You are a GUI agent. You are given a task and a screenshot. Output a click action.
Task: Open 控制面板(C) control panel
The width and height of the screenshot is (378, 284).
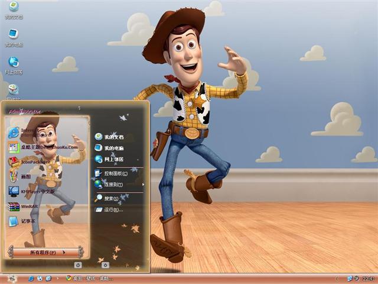[x=111, y=173]
